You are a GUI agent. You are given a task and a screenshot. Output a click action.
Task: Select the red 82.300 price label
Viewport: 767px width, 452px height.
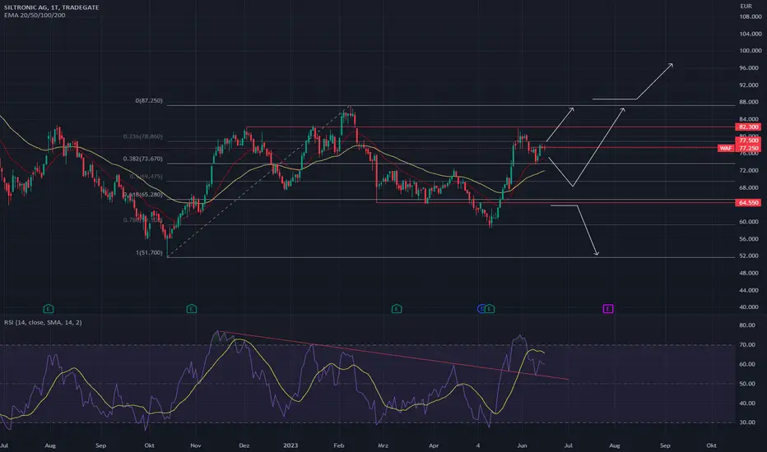748,127
